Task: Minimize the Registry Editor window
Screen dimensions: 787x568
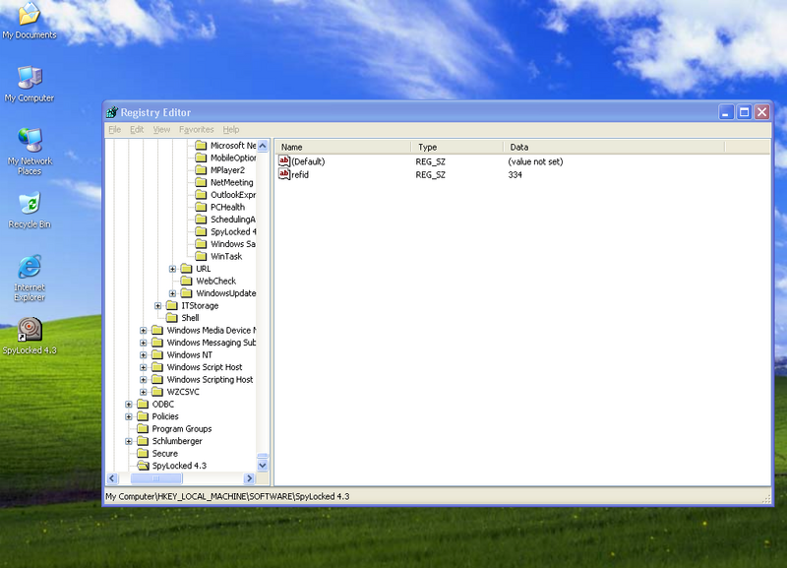Action: click(726, 112)
